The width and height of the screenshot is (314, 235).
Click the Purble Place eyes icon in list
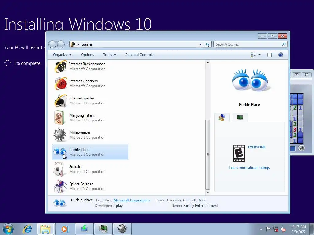click(60, 152)
